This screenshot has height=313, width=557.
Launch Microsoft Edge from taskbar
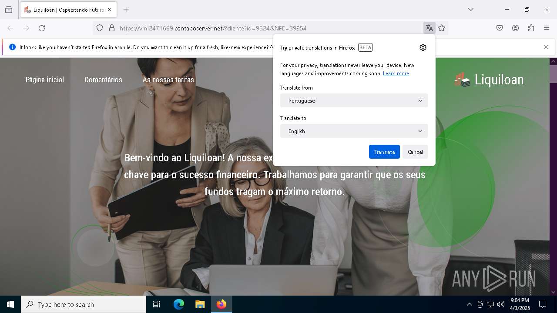pyautogui.click(x=179, y=304)
